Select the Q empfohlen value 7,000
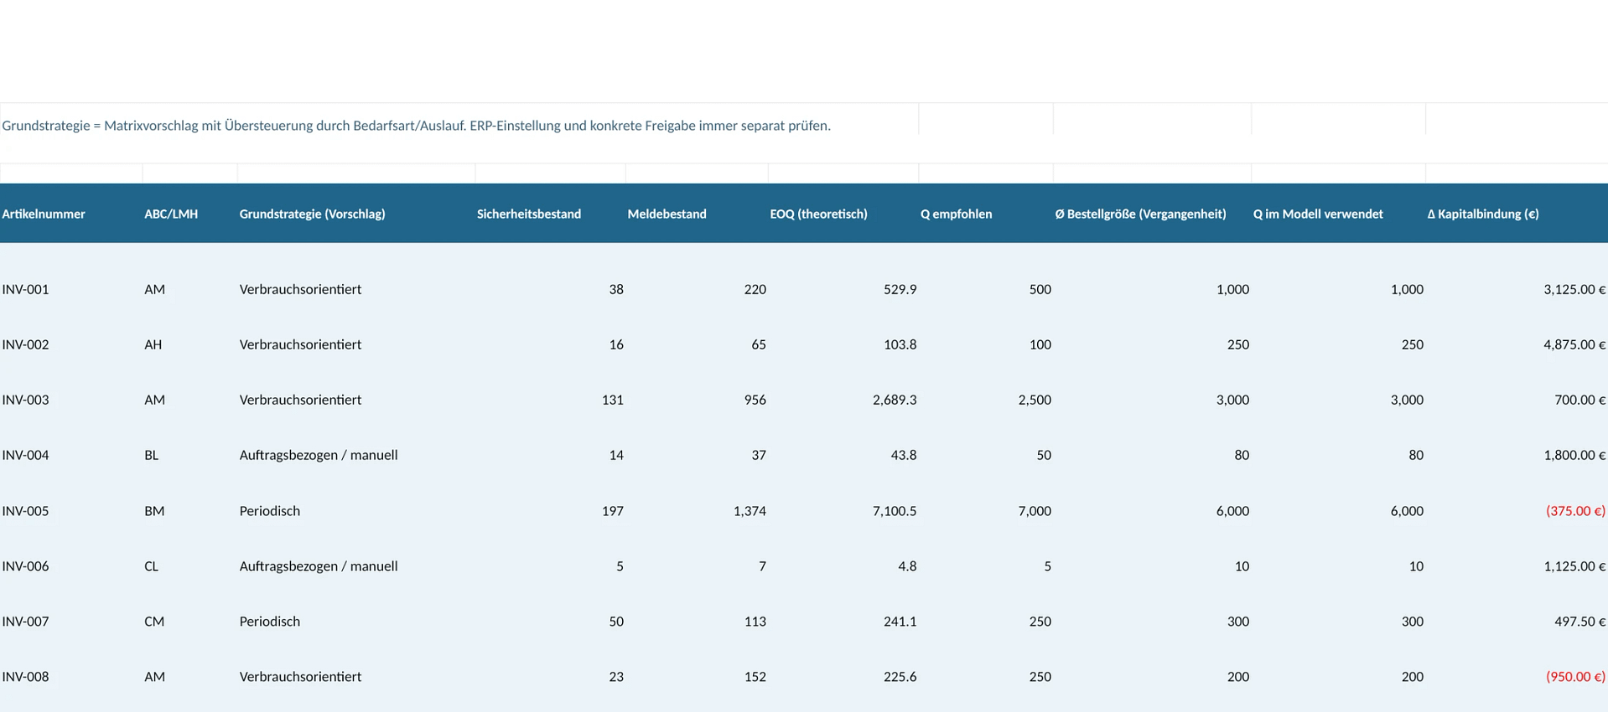Viewport: 1608px width, 712px height. [x=1035, y=511]
